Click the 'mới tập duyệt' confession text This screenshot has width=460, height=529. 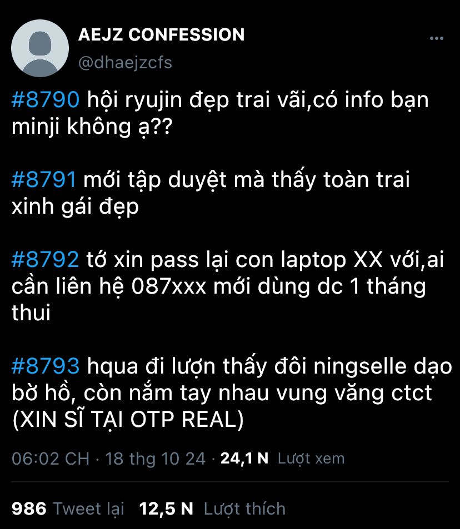[211, 193]
